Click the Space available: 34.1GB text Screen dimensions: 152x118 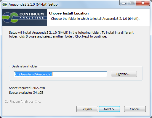click(x=26, y=93)
